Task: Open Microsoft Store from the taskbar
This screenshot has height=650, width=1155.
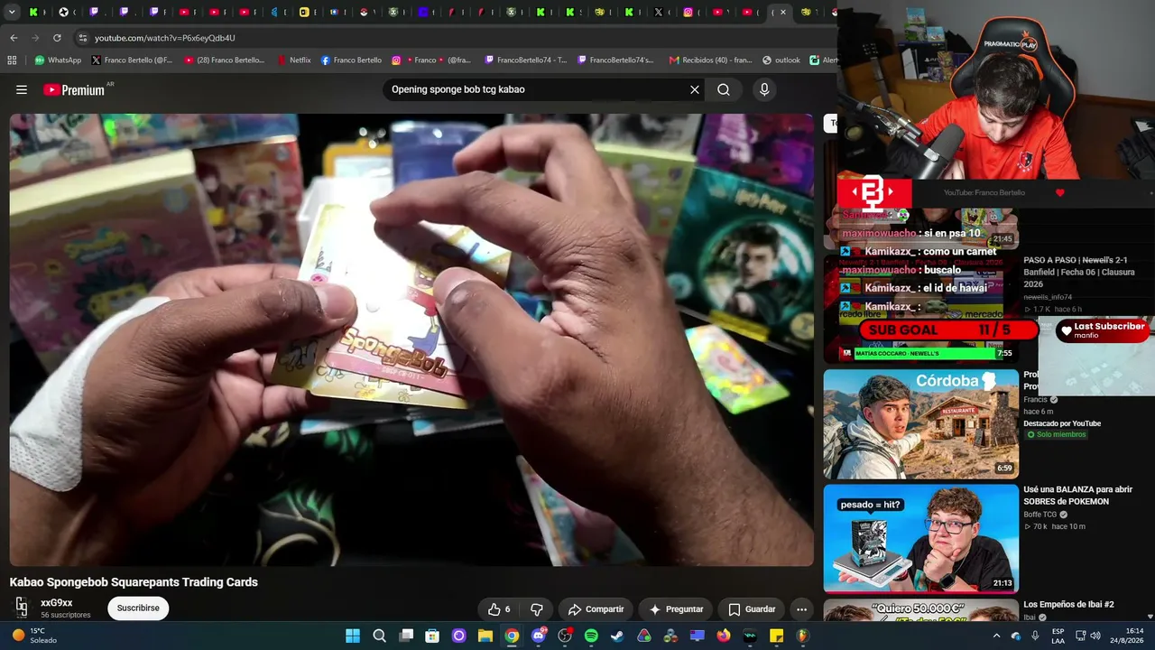Action: [432, 636]
